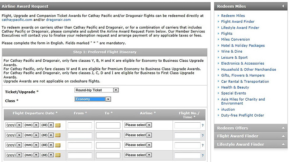
Task: Open Miles Conversion link
Action: (x=236, y=39)
